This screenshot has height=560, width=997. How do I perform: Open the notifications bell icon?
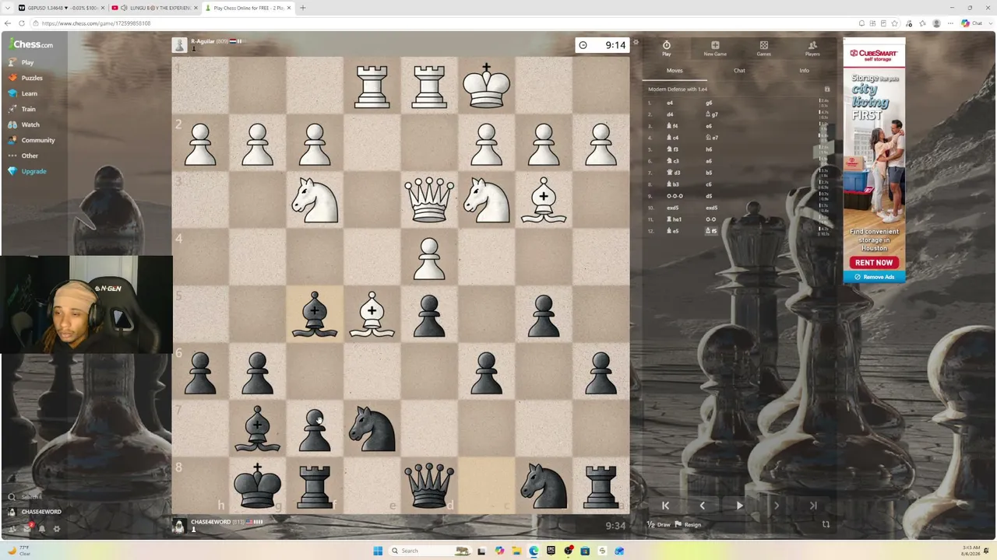coord(42,528)
